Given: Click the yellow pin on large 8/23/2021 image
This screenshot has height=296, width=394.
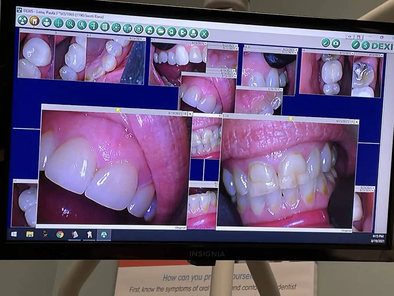Looking at the screenshot, I should [291, 118].
